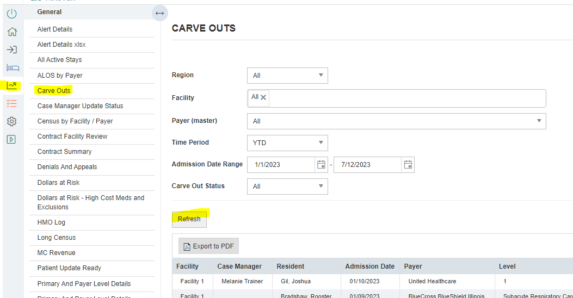Open Dollars at Risk report
The width and height of the screenshot is (573, 298).
58,183
